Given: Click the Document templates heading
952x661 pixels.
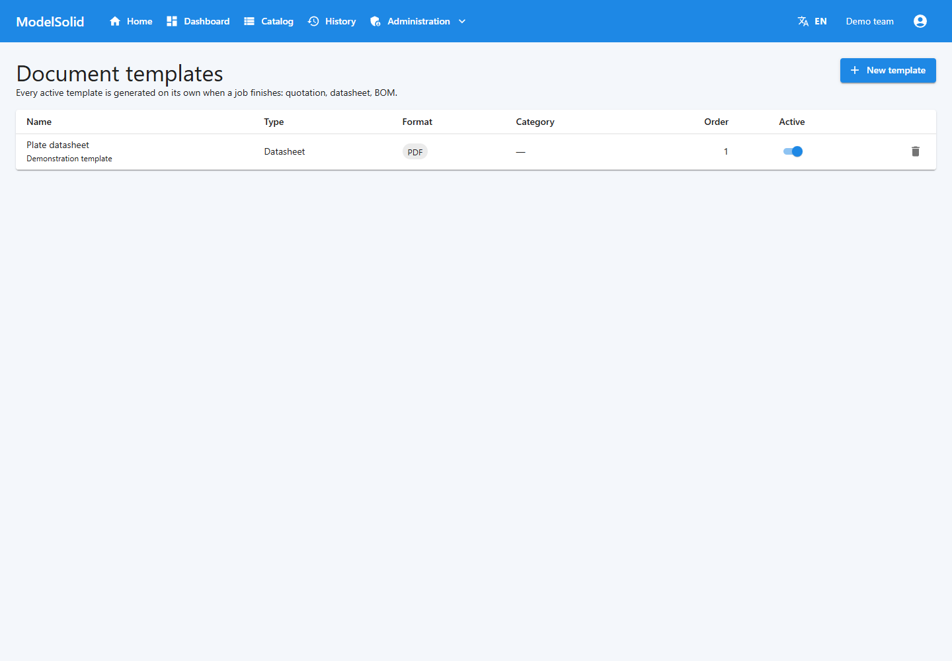Looking at the screenshot, I should pyautogui.click(x=120, y=73).
